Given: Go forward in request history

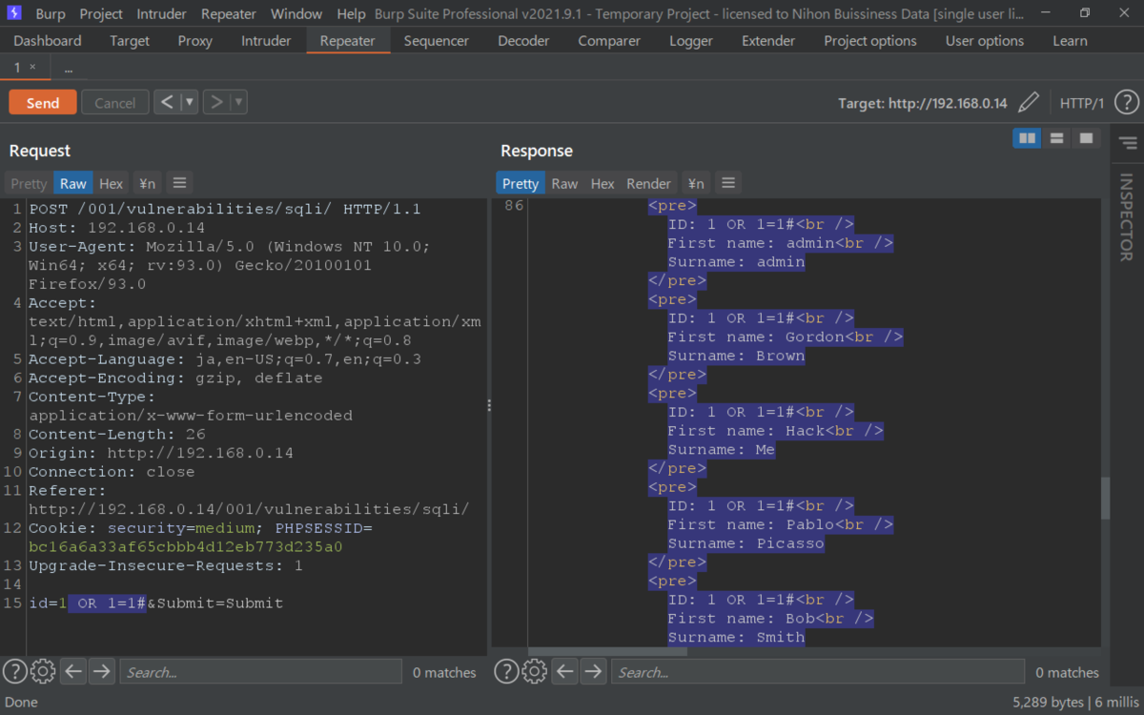Looking at the screenshot, I should (x=216, y=102).
